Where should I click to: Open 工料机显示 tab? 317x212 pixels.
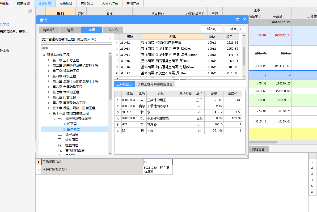(124, 84)
